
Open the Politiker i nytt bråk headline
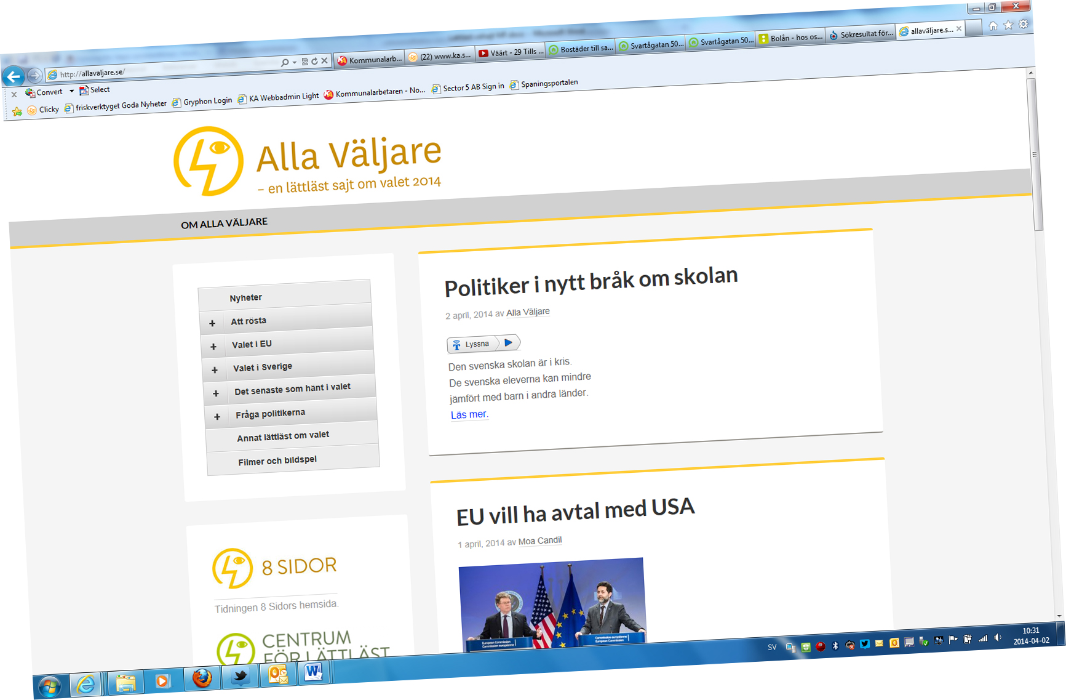591,281
